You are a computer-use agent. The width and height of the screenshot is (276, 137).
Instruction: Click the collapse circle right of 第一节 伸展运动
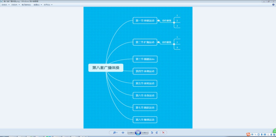(x=158, y=21)
